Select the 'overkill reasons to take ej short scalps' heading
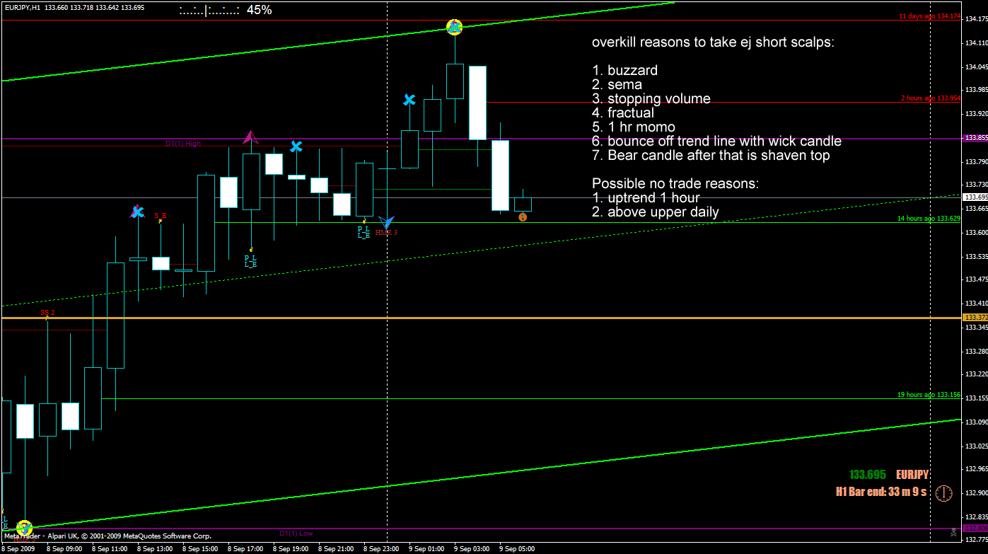The image size is (988, 554). [x=713, y=42]
